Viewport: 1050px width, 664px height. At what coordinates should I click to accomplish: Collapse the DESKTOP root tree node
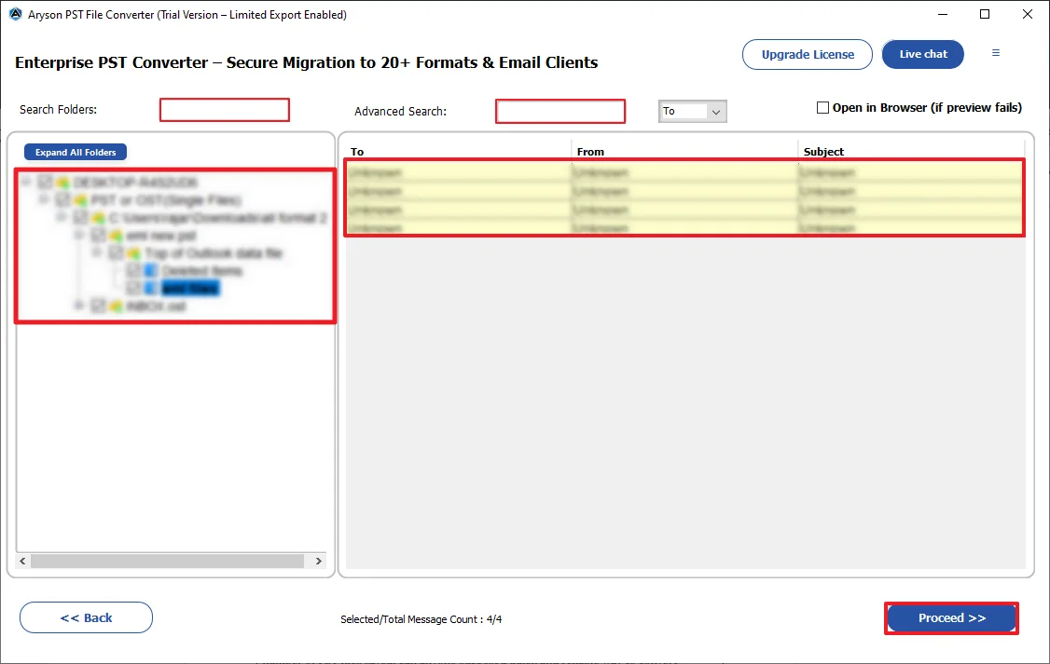(26, 182)
